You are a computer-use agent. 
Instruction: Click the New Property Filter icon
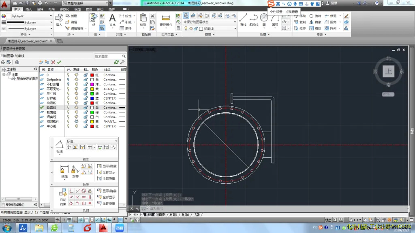pyautogui.click(x=3, y=62)
